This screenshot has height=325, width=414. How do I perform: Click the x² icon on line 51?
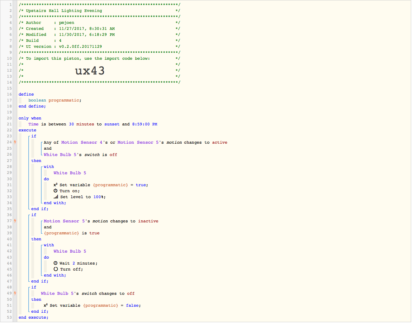click(x=46, y=306)
